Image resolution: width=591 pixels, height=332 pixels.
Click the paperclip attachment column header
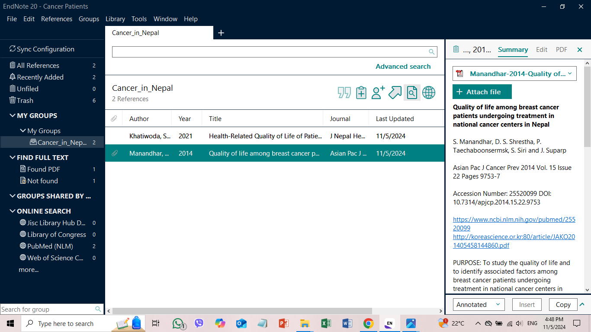pyautogui.click(x=114, y=118)
